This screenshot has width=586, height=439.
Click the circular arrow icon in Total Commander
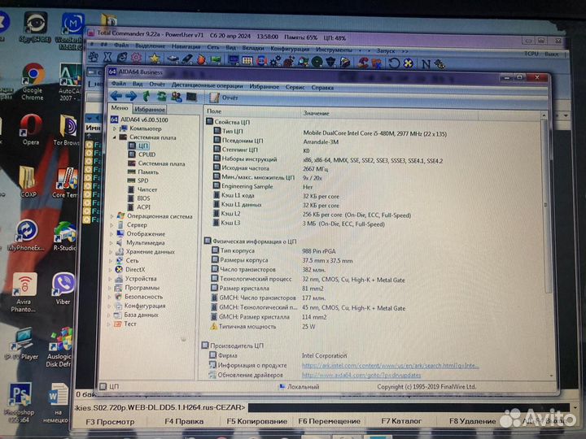[394, 63]
